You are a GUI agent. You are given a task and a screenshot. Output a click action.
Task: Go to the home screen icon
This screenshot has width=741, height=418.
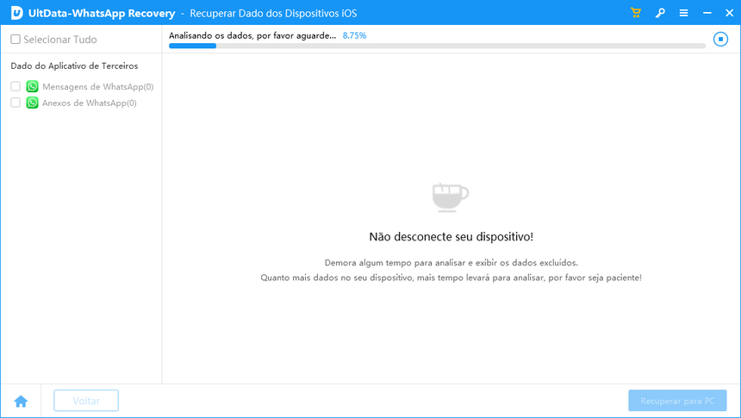pyautogui.click(x=21, y=401)
